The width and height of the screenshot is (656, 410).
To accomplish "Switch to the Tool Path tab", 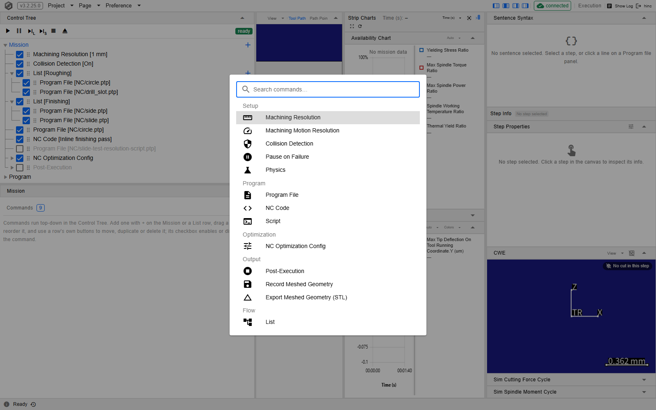I will [x=297, y=18].
